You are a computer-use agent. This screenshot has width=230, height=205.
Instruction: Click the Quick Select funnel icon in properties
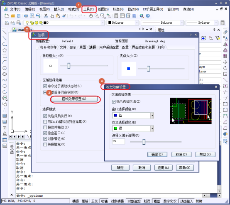pyautogui.click(x=218, y=38)
